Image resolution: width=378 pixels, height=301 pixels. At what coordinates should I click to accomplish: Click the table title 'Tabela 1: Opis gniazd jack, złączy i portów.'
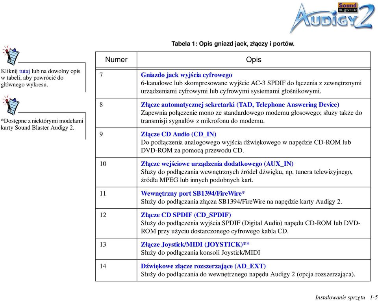233,44
